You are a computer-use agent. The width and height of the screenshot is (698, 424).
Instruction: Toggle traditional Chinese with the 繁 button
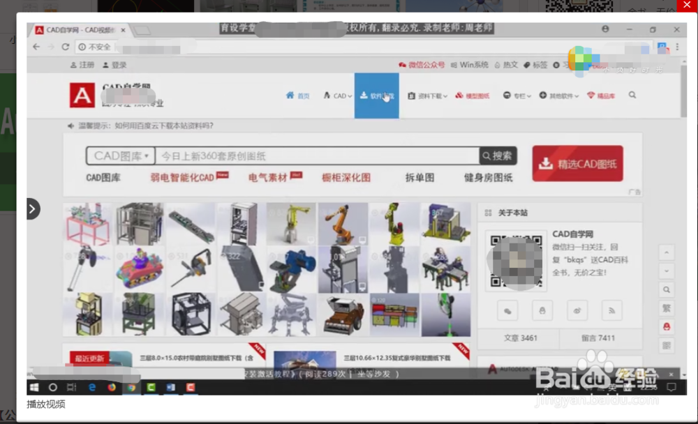coord(667,308)
